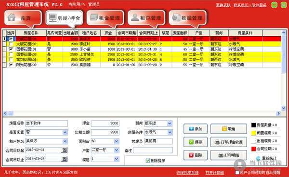Click the red 合同过期 color swatch
289x177 pixels.
(x=254, y=149)
